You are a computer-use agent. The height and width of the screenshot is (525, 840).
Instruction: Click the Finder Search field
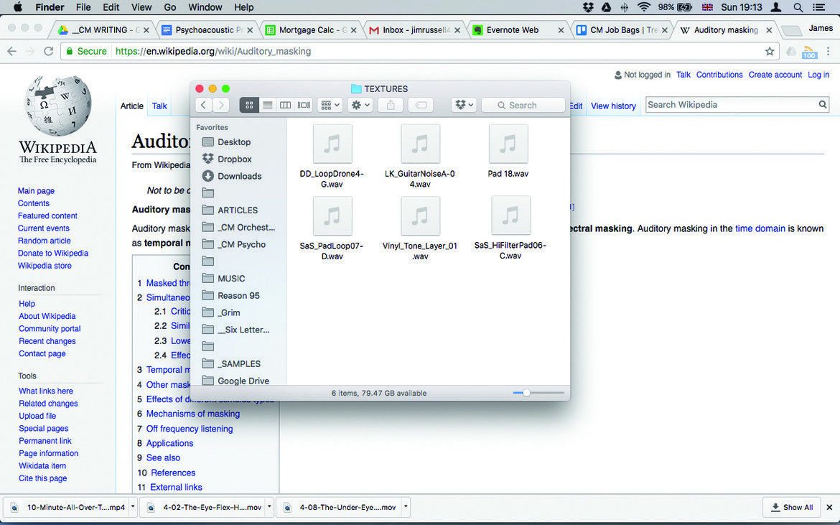523,105
